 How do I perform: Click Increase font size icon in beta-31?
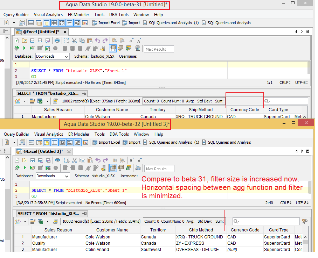coord(139,41)
